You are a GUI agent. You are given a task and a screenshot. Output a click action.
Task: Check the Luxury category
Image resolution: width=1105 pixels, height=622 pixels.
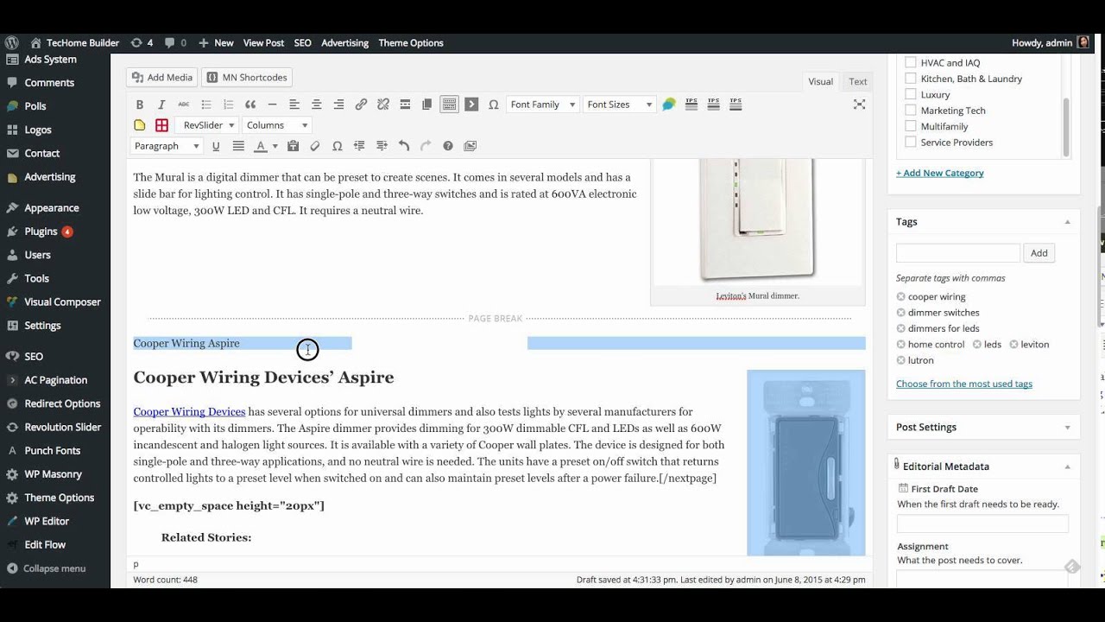pyautogui.click(x=910, y=94)
